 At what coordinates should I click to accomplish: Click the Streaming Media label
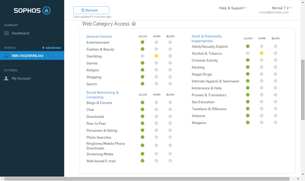click(100, 154)
